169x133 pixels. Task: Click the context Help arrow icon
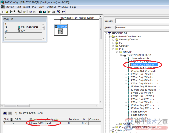63,12
